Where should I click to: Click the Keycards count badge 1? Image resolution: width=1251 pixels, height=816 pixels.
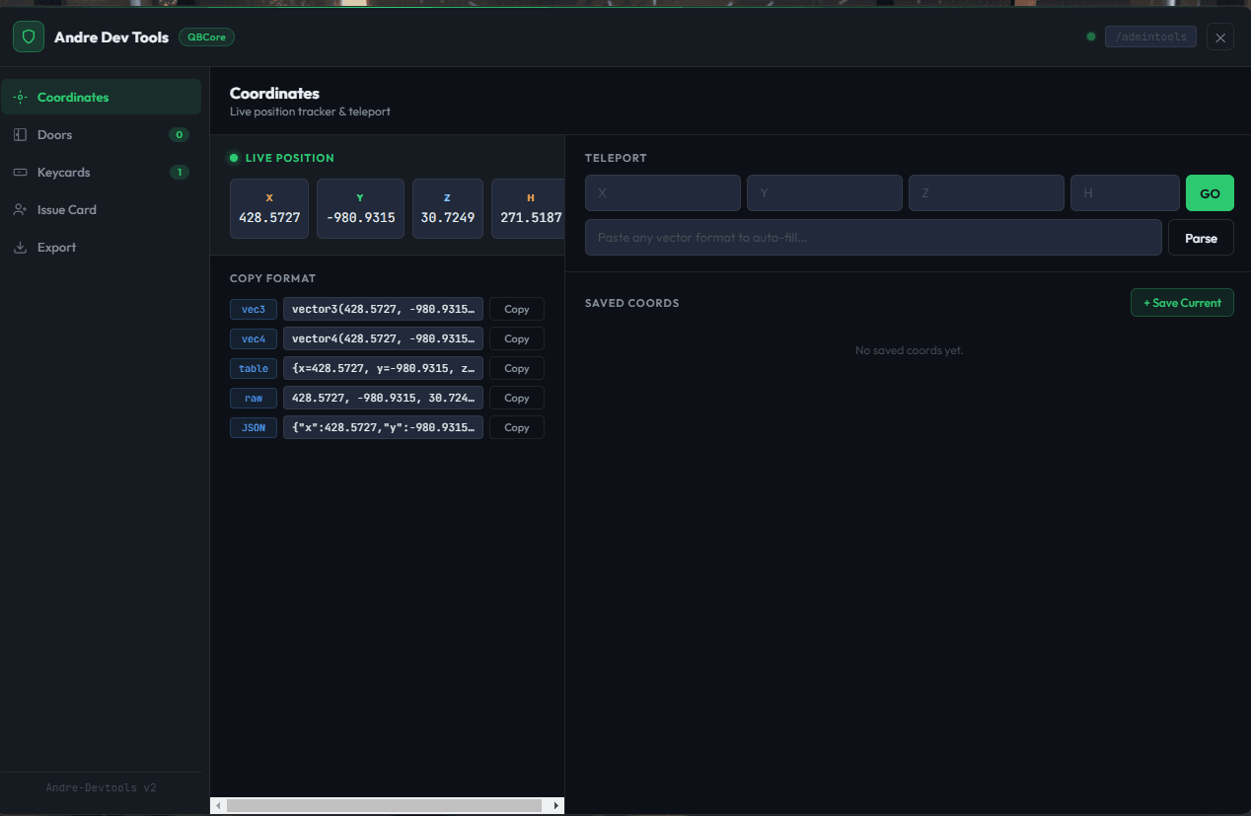coord(179,173)
